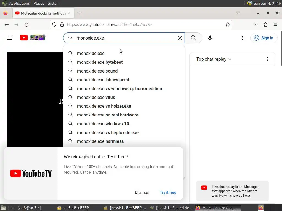Click the YouTube TV logo in promo

31,173
